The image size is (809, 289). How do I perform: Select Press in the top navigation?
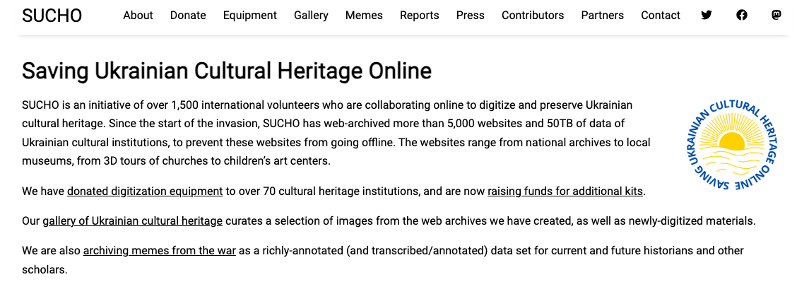tap(471, 16)
